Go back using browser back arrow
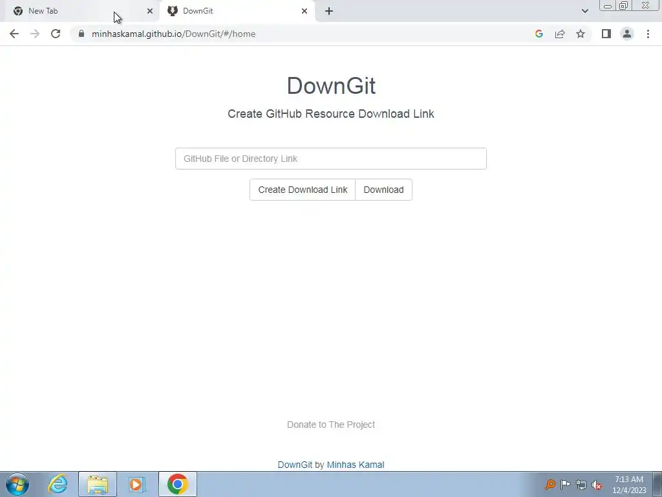Viewport: 662px width, 497px height. [x=14, y=34]
